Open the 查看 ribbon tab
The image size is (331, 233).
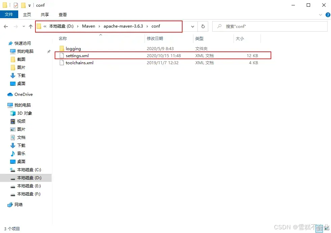click(63, 14)
